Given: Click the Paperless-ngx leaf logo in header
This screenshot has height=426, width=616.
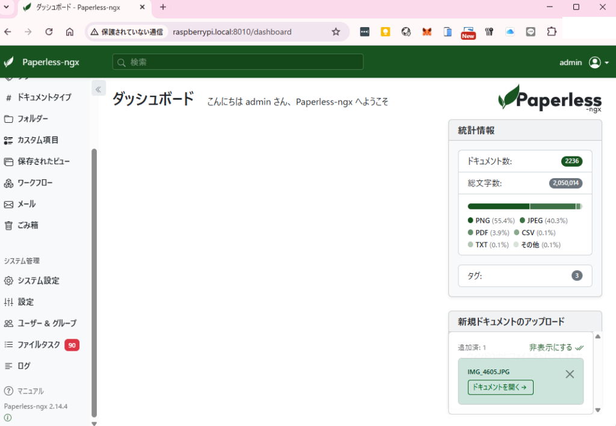Looking at the screenshot, I should [8, 62].
